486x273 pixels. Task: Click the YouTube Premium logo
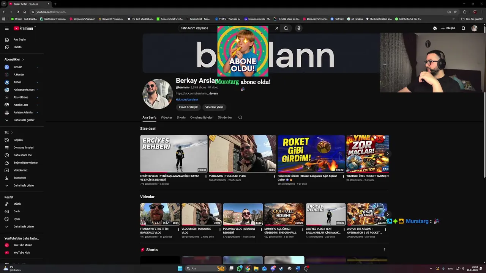[x=24, y=28]
